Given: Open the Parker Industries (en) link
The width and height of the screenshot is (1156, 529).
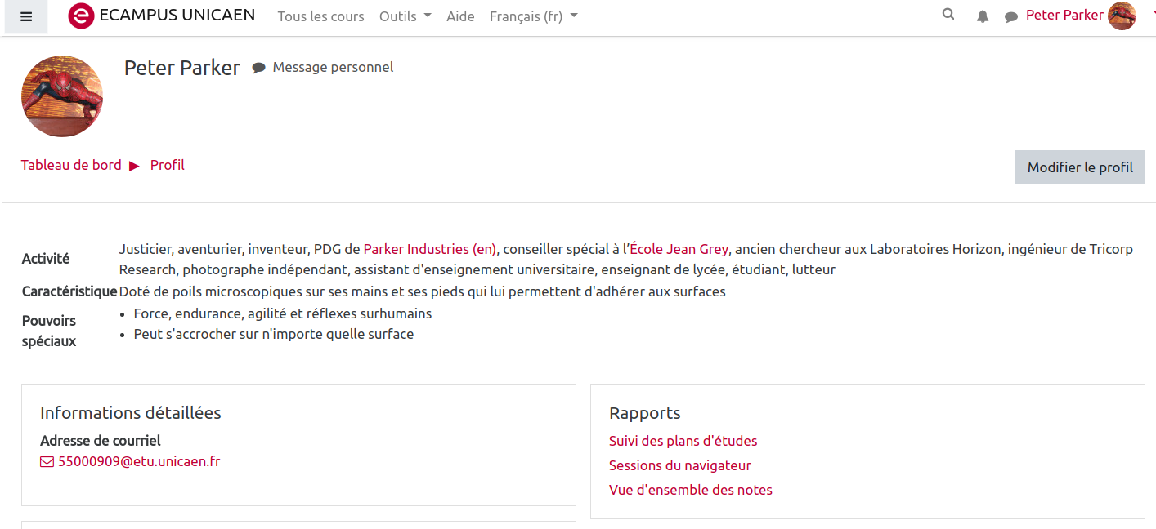Looking at the screenshot, I should coord(429,249).
